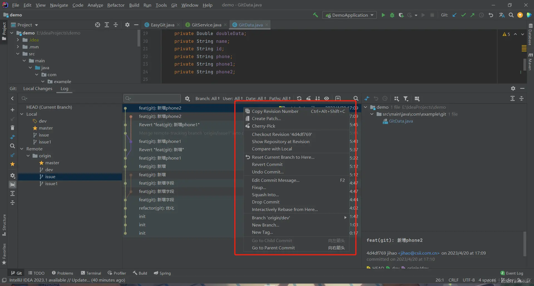
Task: Select opened file in Project tree icon
Action: click(x=98, y=25)
